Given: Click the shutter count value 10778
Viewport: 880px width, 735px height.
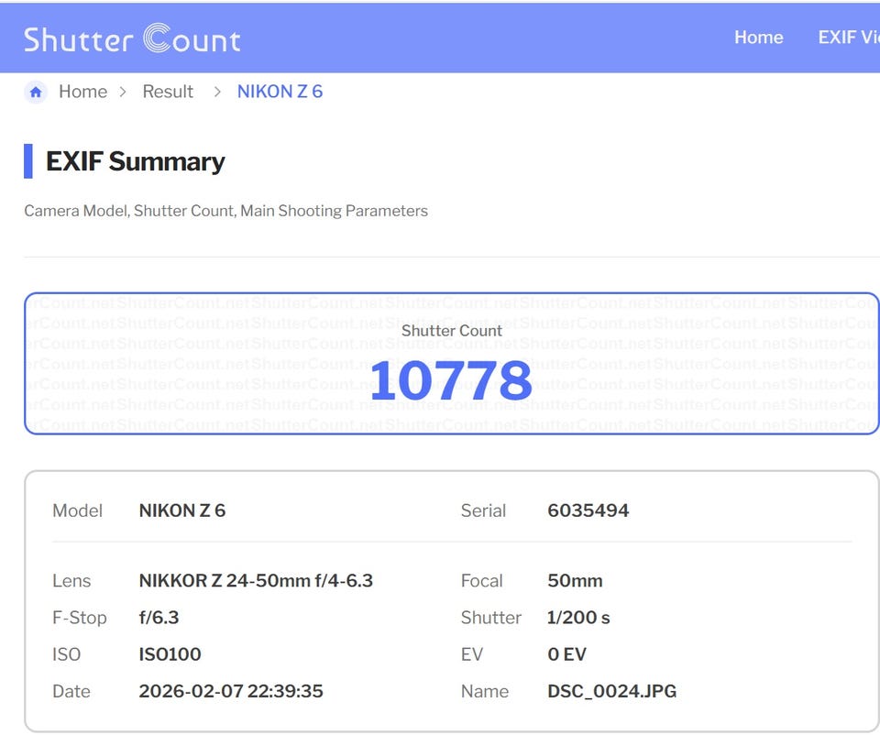Looking at the screenshot, I should click(451, 381).
